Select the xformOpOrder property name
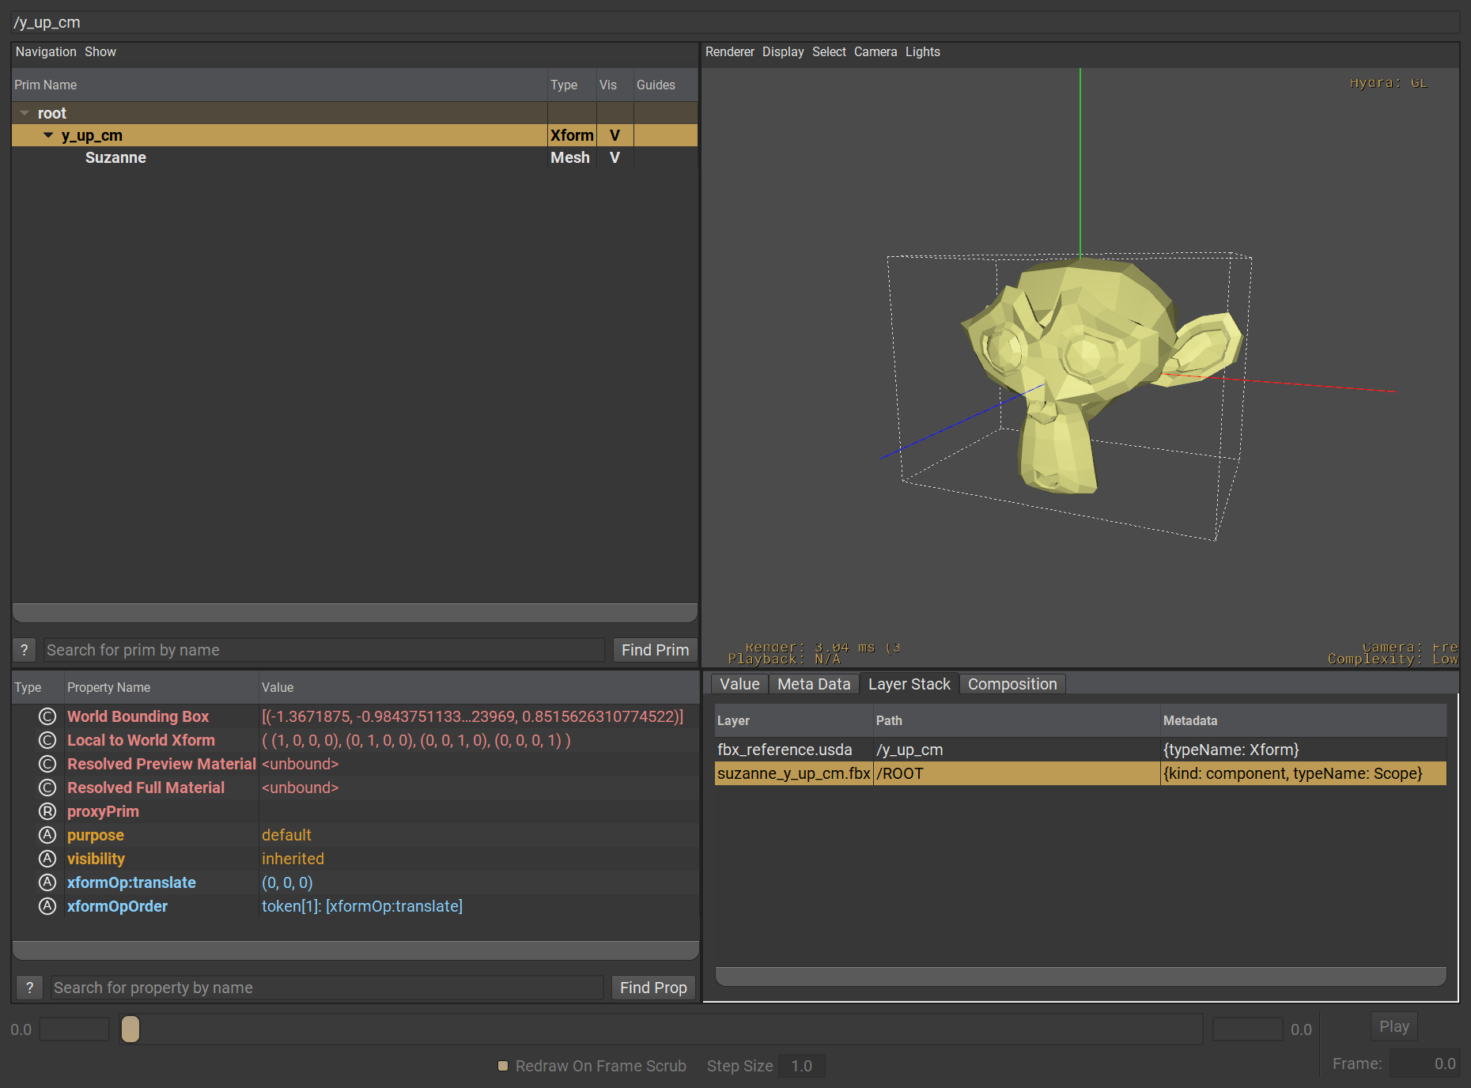The width and height of the screenshot is (1471, 1088). coord(117,906)
